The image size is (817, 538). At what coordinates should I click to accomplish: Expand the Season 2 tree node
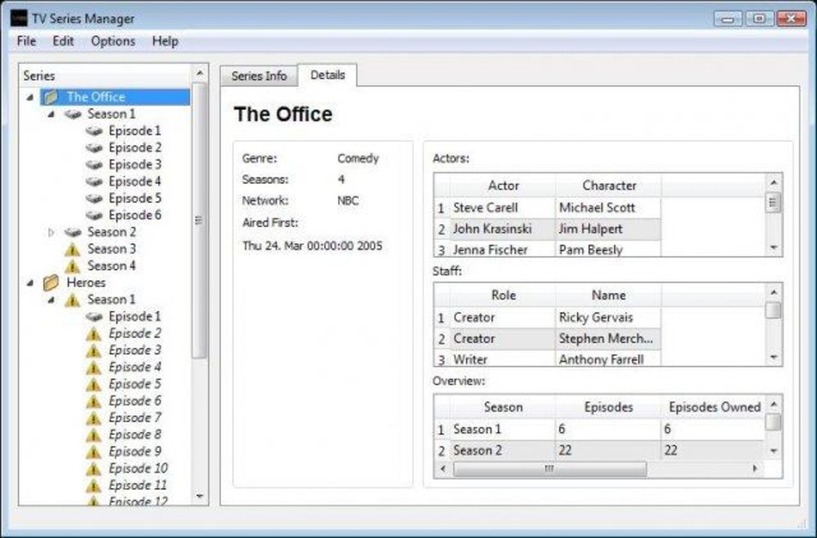52,232
